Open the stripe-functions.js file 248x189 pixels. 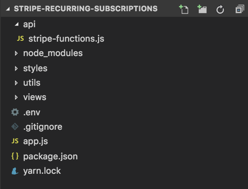tap(66, 39)
